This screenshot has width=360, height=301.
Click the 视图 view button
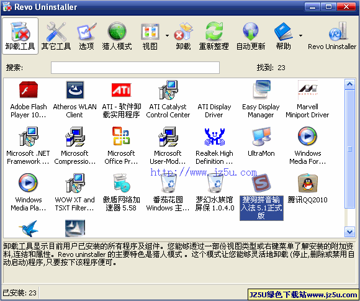point(150,36)
